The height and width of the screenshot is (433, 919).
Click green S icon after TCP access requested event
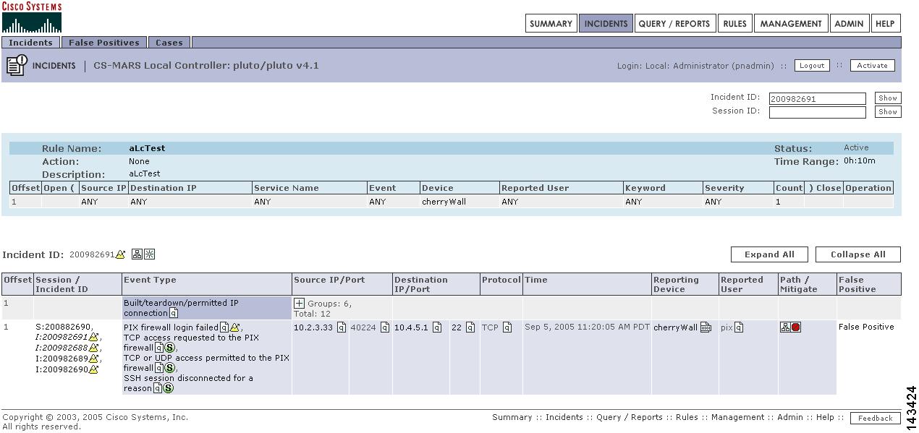coord(170,348)
